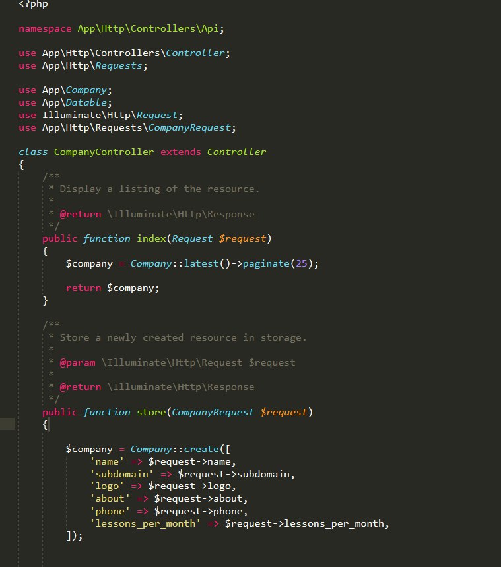Screen dimensions: 501x567
Task: Click the function name 'store'
Action: pos(151,413)
